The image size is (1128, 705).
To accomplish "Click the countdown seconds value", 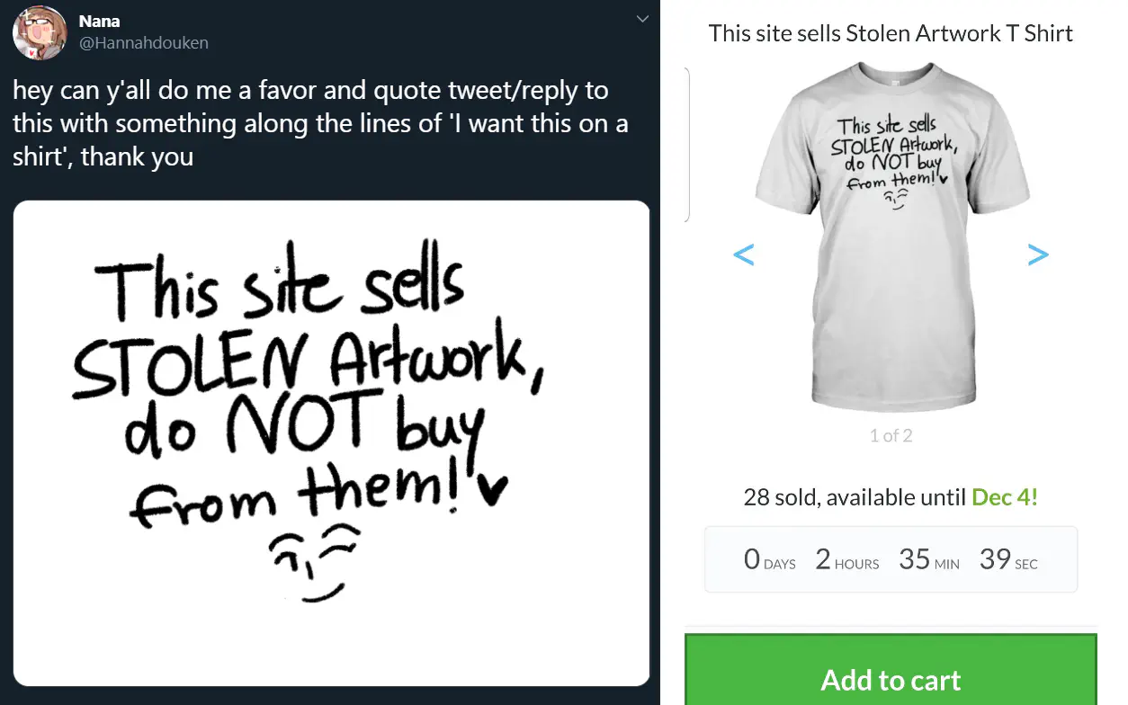I will [x=995, y=559].
